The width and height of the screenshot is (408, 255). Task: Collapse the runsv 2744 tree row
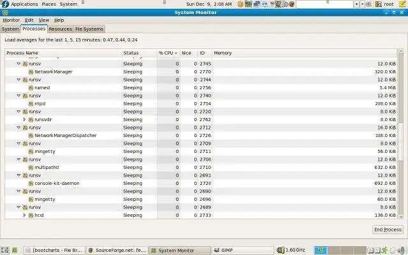click(x=18, y=80)
